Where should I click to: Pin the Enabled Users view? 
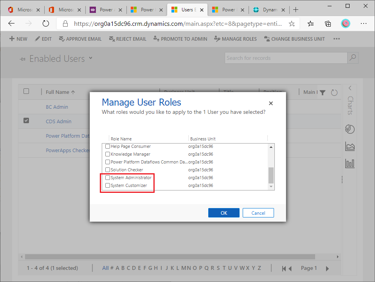22,59
